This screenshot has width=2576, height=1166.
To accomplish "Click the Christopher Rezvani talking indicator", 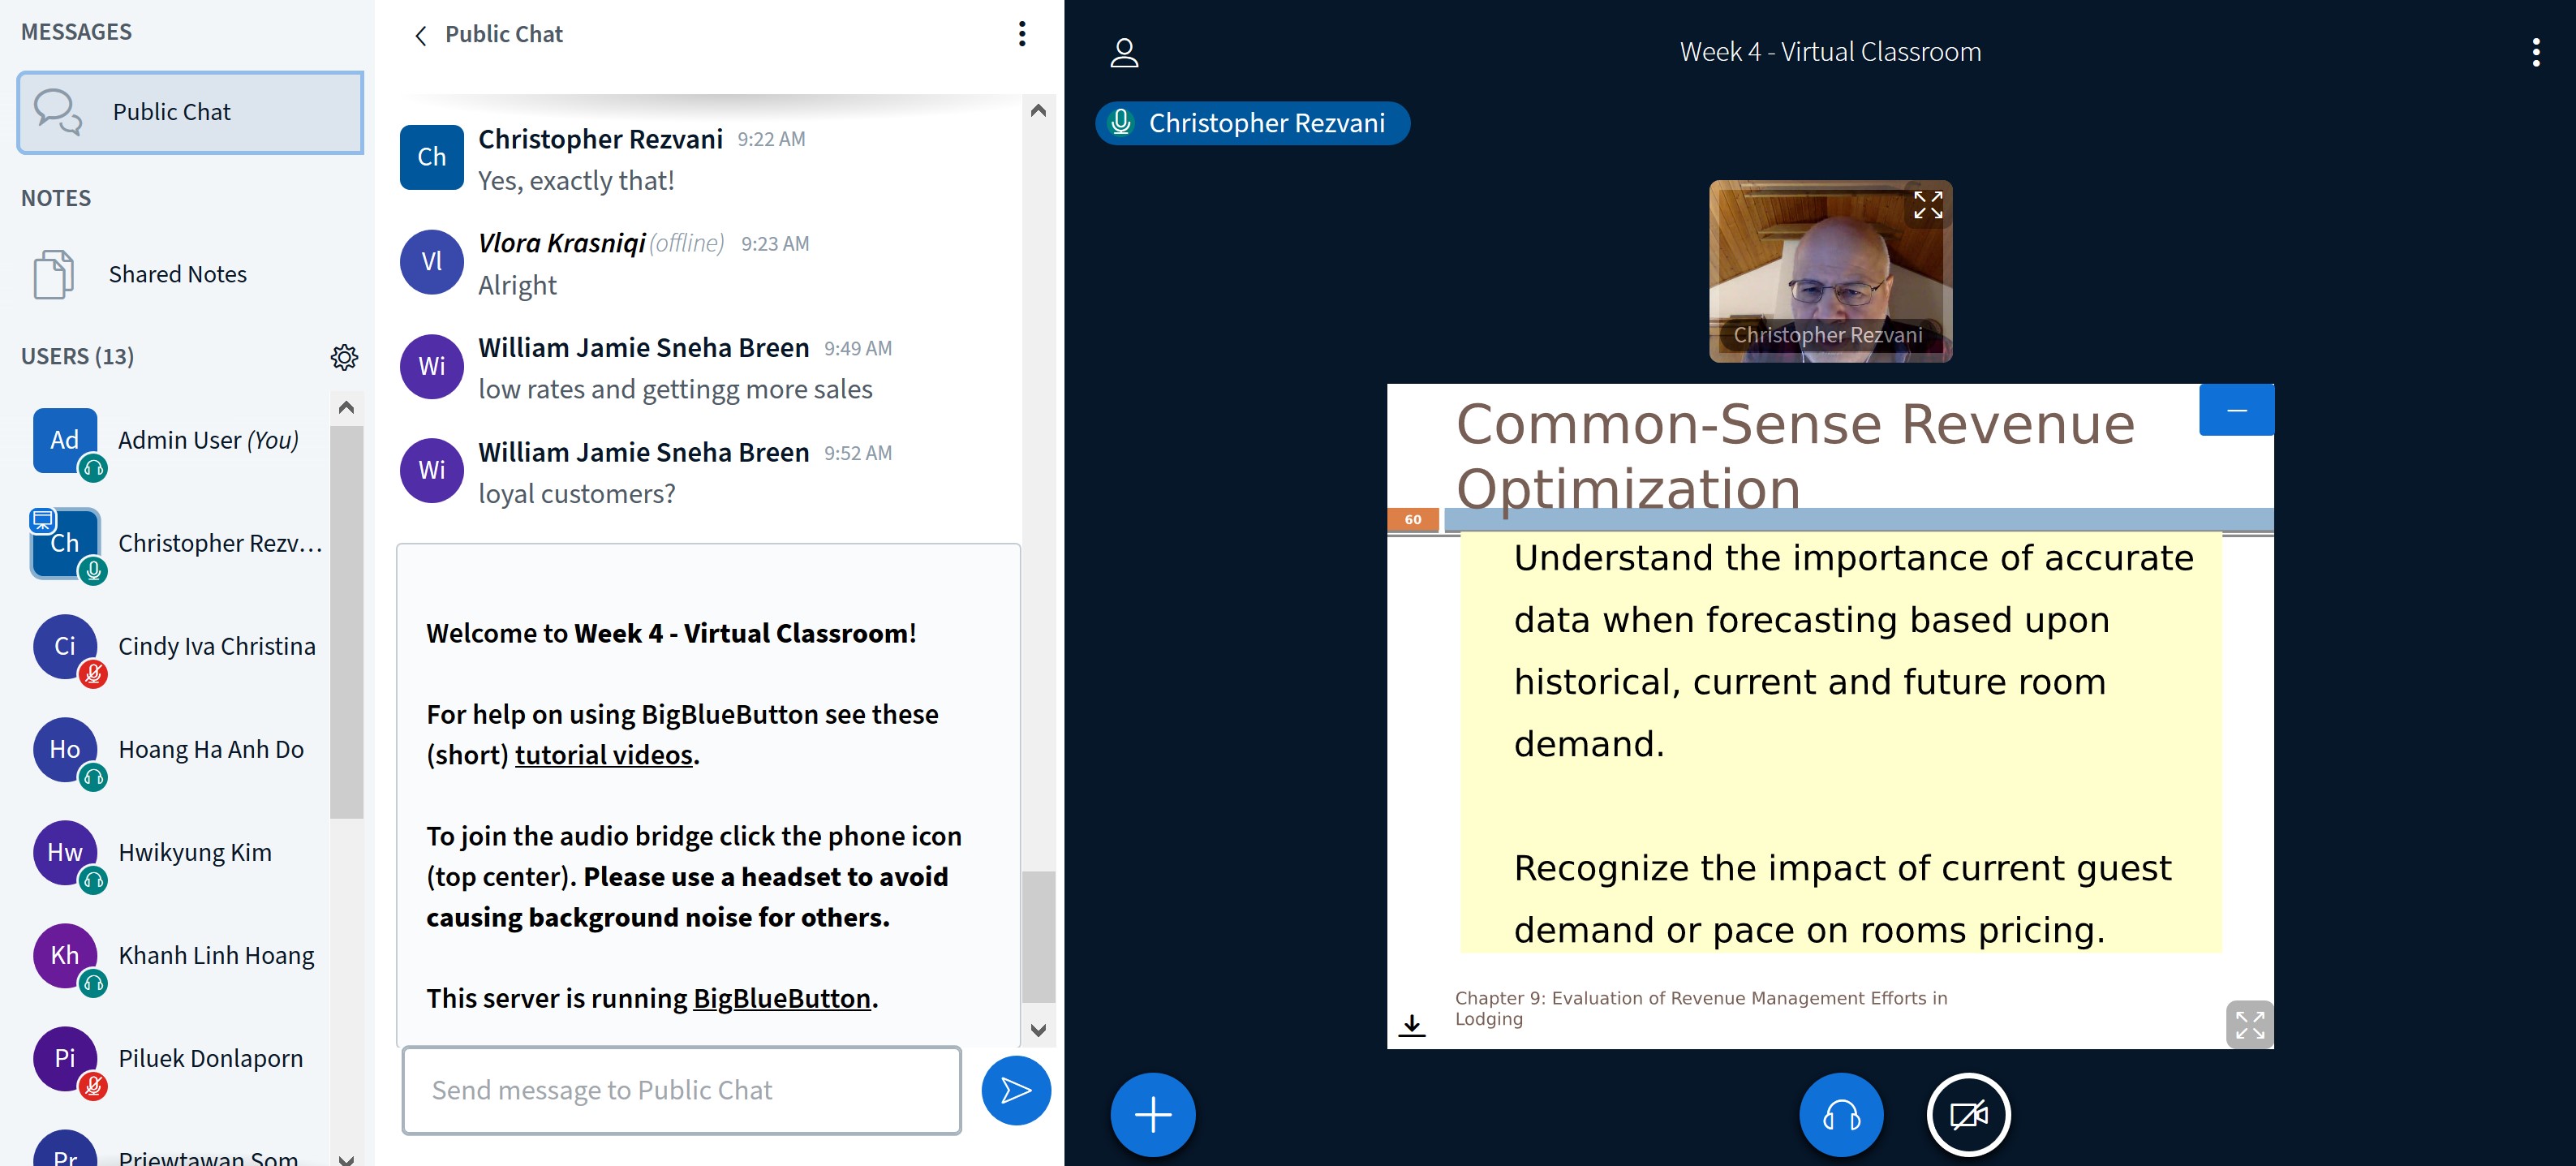I will 1252,123.
